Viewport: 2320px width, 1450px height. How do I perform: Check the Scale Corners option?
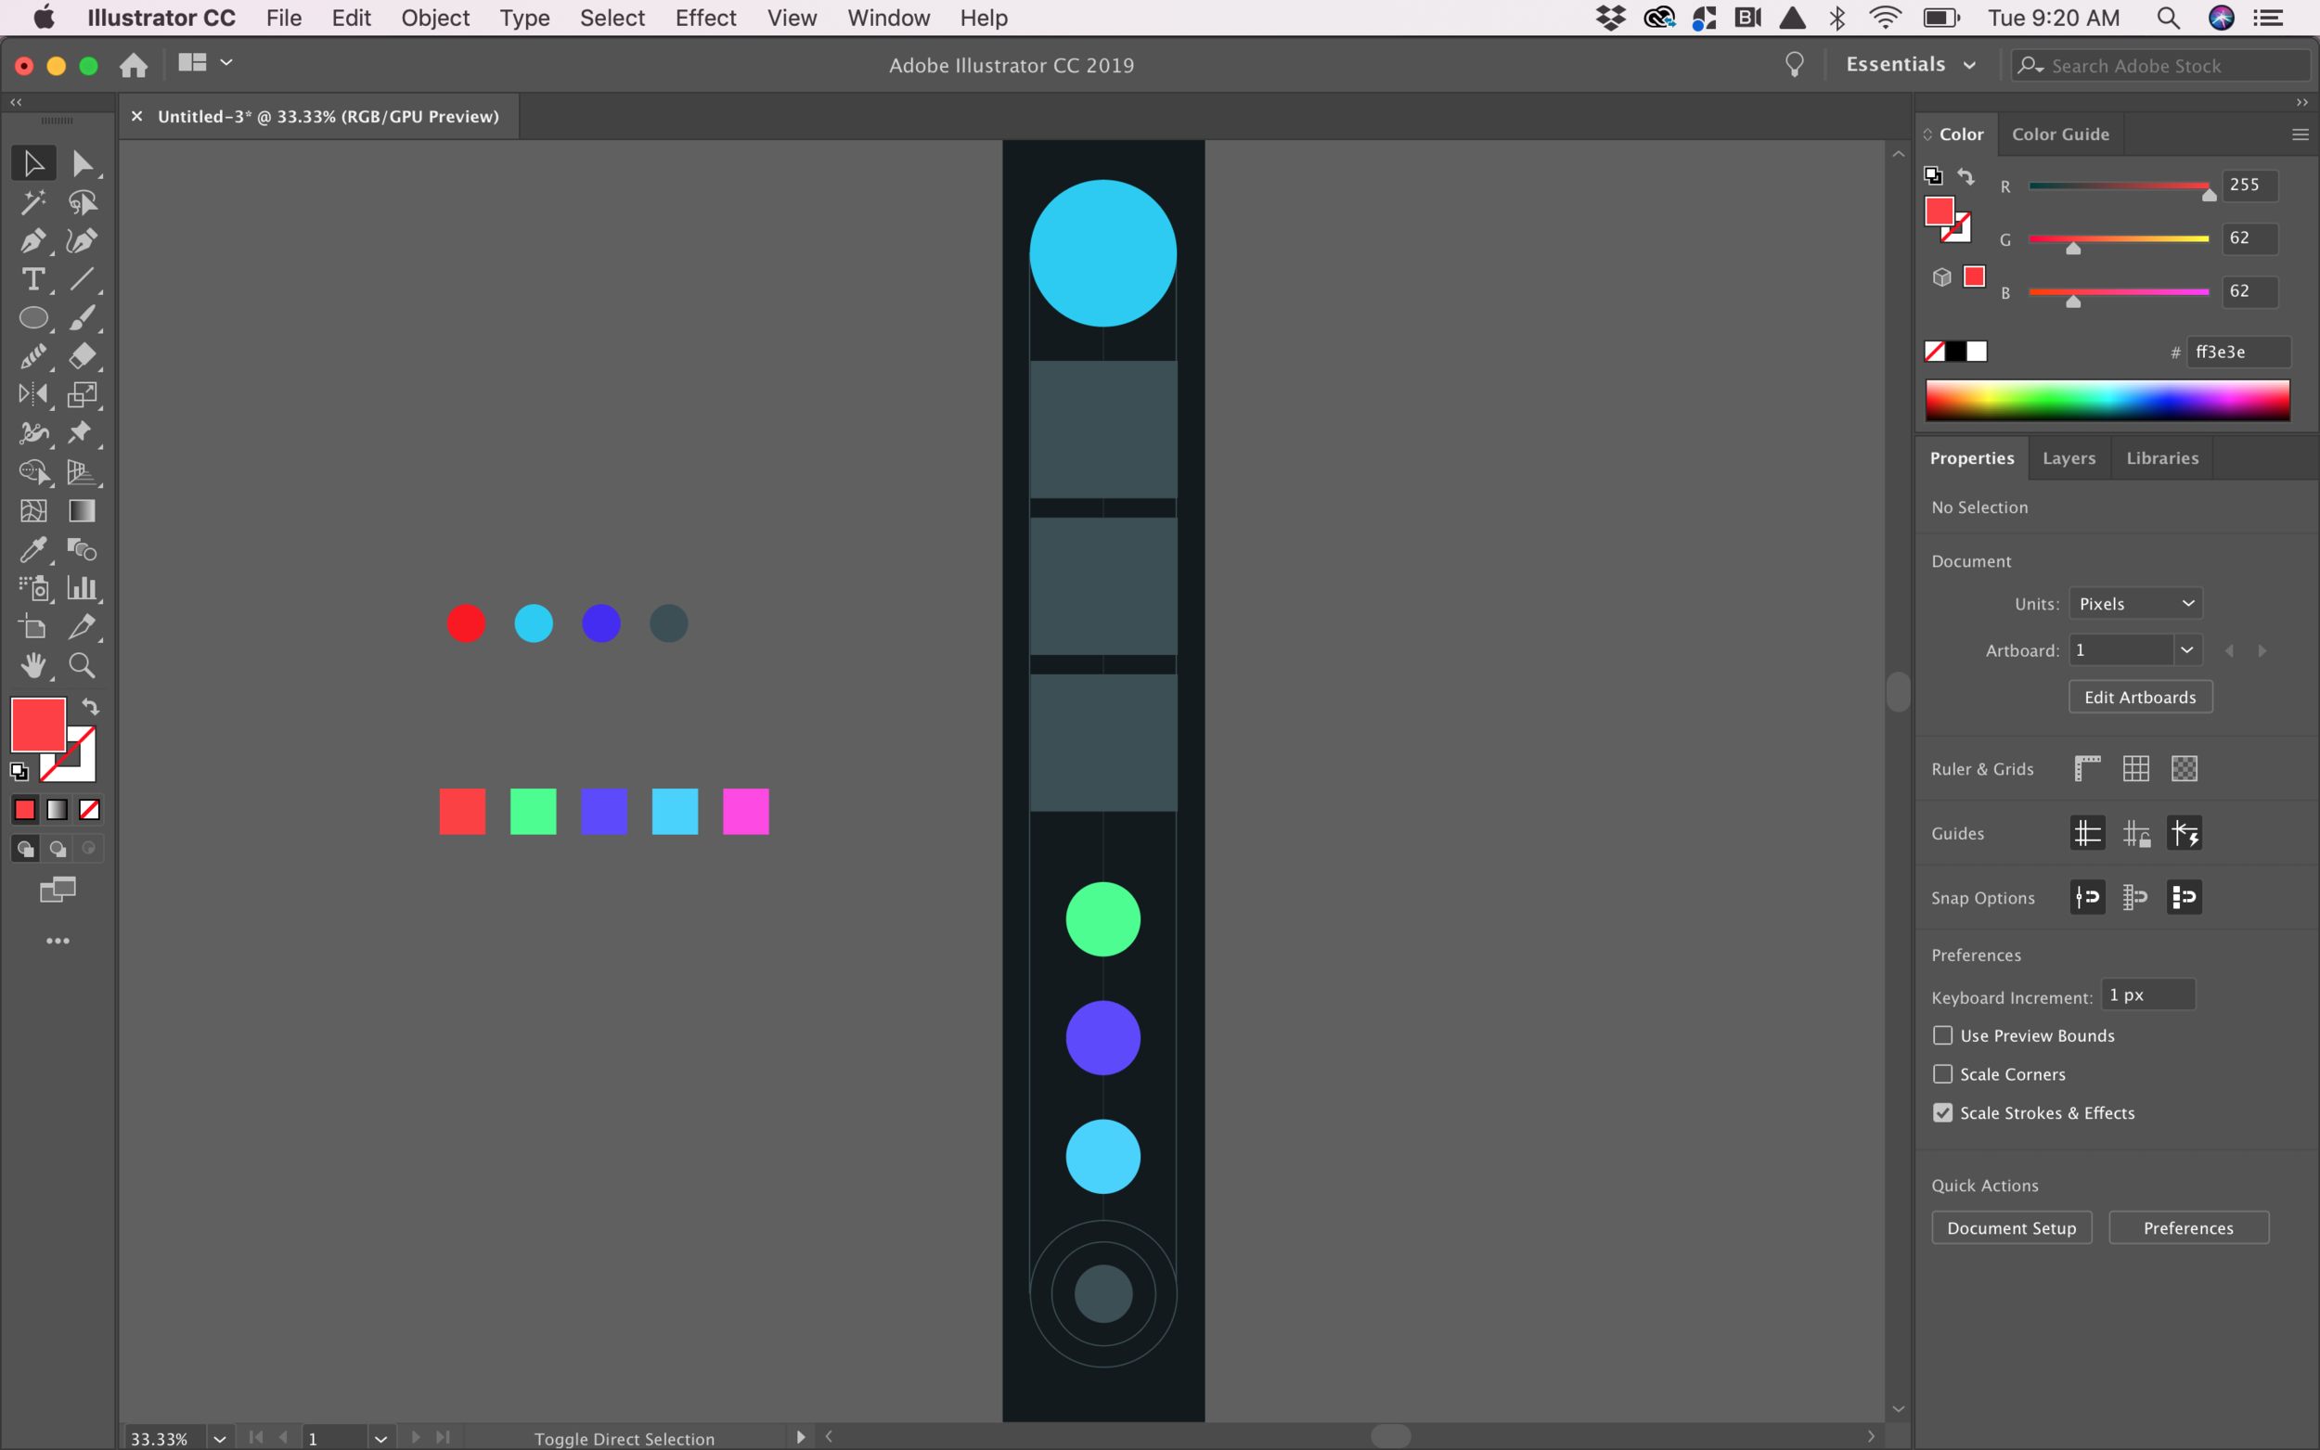pos(1942,1073)
